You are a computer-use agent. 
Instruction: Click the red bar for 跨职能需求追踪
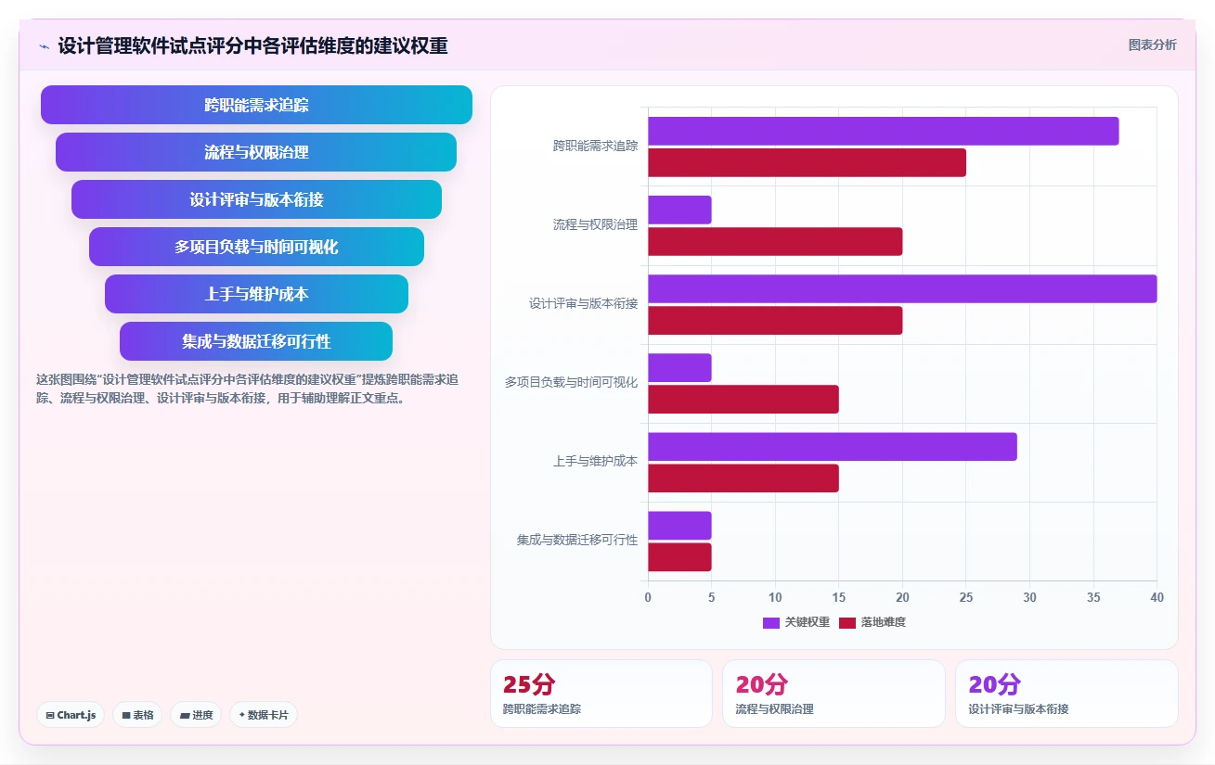click(807, 163)
